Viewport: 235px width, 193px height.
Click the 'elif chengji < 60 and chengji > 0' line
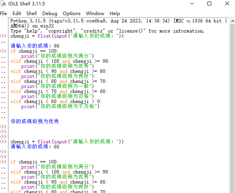click(56, 102)
